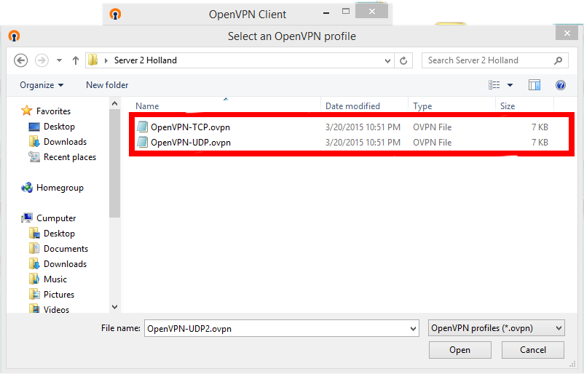584x374 pixels.
Task: Refresh the Server 2 Holland folder
Action: click(x=404, y=60)
